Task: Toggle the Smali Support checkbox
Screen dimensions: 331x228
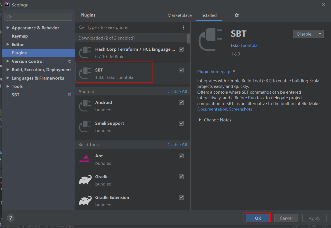Action: pyautogui.click(x=181, y=123)
